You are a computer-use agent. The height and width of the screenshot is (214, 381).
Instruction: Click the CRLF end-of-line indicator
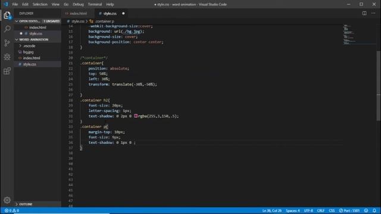click(320, 210)
